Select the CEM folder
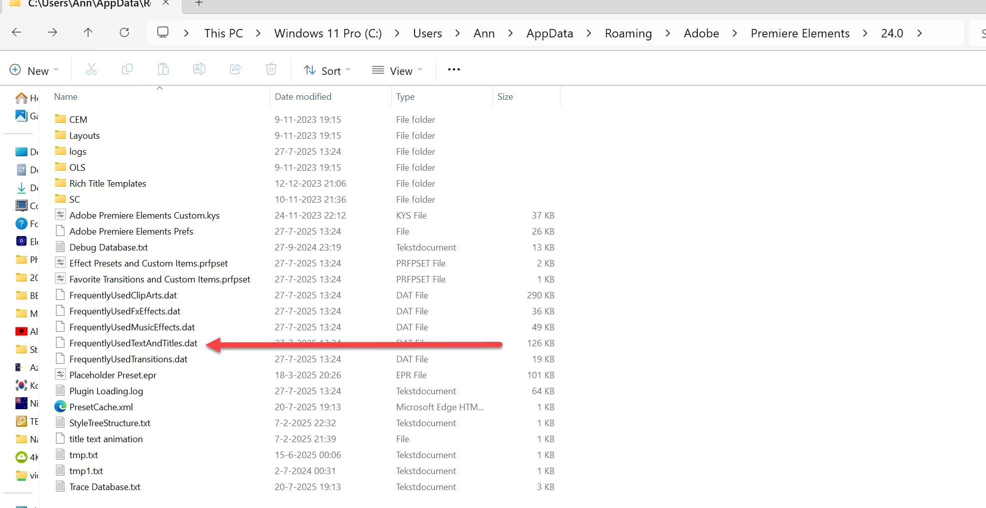Image resolution: width=986 pixels, height=508 pixels. click(x=78, y=119)
